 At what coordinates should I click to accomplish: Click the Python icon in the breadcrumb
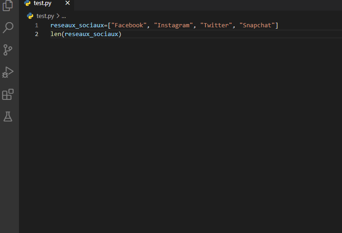tap(30, 16)
